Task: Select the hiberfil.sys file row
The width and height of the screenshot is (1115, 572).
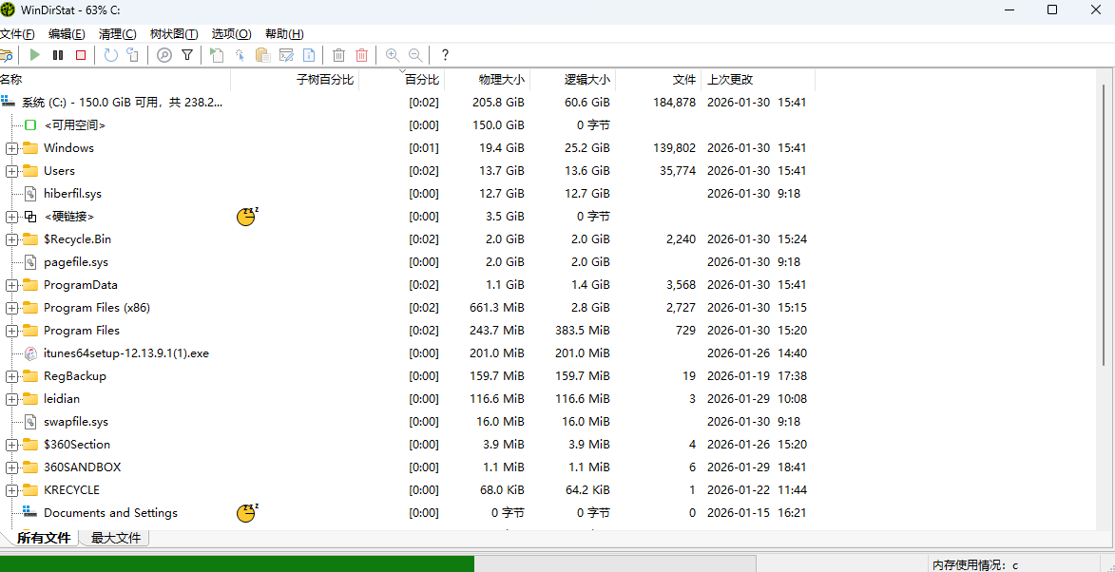Action: [x=72, y=194]
